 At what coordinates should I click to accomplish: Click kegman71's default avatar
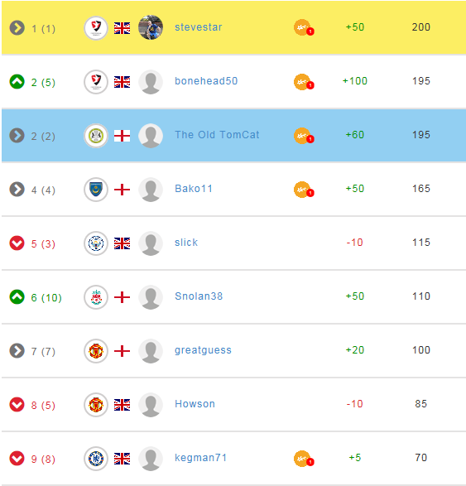[x=151, y=459]
